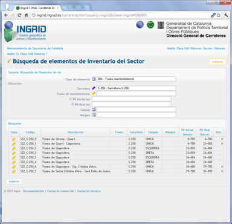This screenshot has height=224, width=232.
Task: Sort by the Descripción column header
Action: coord(76,132)
